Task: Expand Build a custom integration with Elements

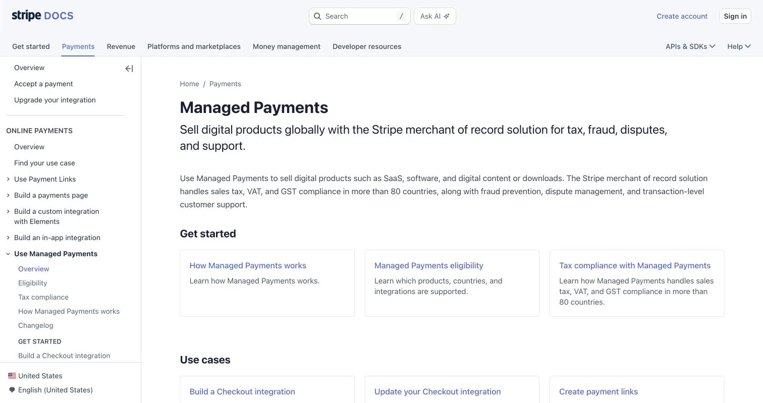Action: click(x=8, y=211)
